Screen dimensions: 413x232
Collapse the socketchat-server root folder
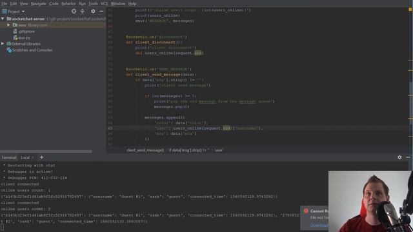coord(3,19)
